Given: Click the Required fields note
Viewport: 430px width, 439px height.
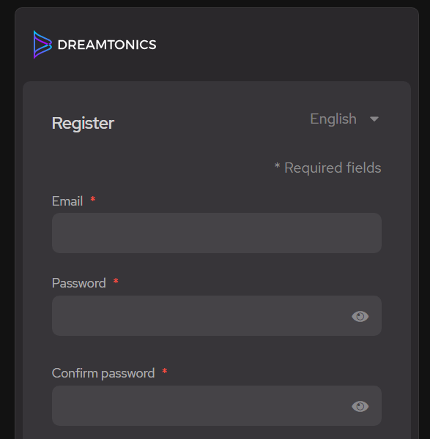Looking at the screenshot, I should point(327,168).
